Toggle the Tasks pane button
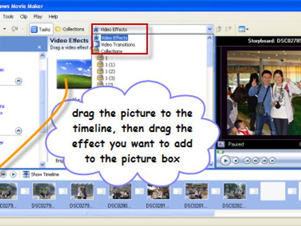Screen dimensions: 301x226 (41, 29)
